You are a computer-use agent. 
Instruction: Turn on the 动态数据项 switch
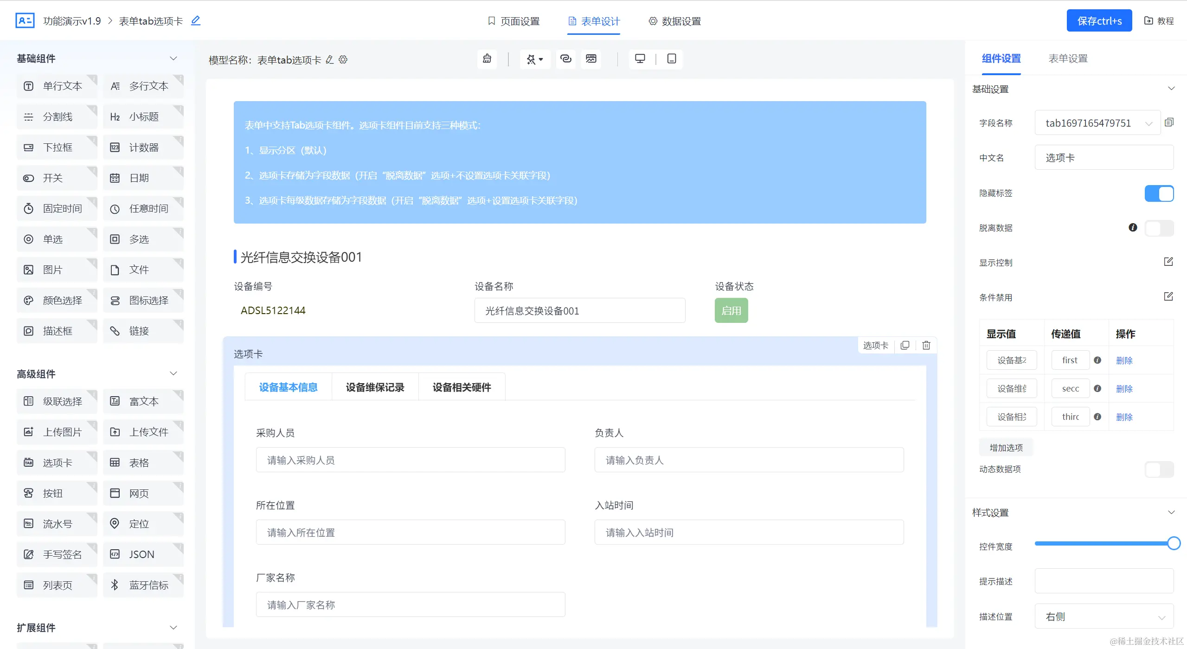1159,469
